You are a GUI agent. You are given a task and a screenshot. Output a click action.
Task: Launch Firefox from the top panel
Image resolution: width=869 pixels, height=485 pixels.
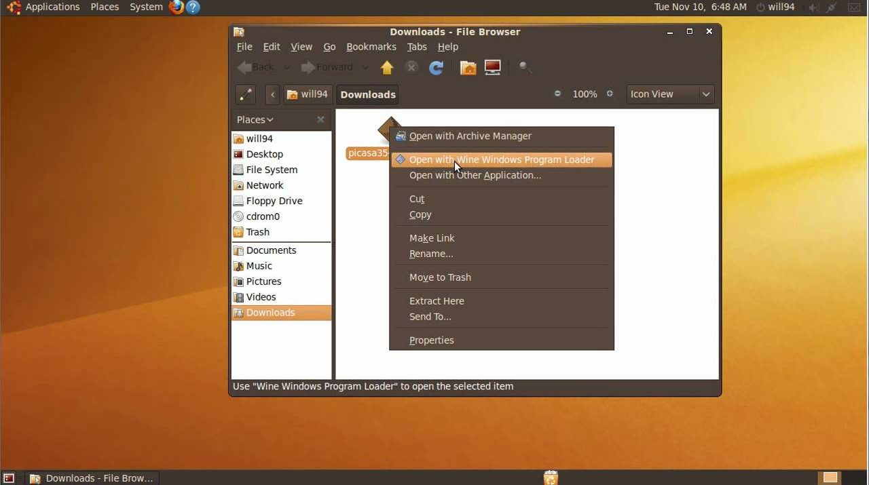tap(177, 7)
